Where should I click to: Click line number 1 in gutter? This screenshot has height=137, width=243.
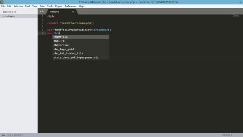[43, 16]
